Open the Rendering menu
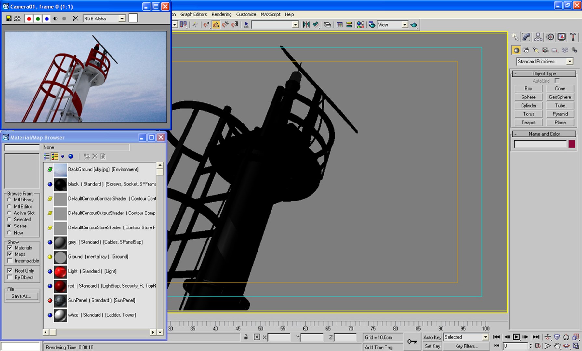This screenshot has width=582, height=351. [x=221, y=14]
